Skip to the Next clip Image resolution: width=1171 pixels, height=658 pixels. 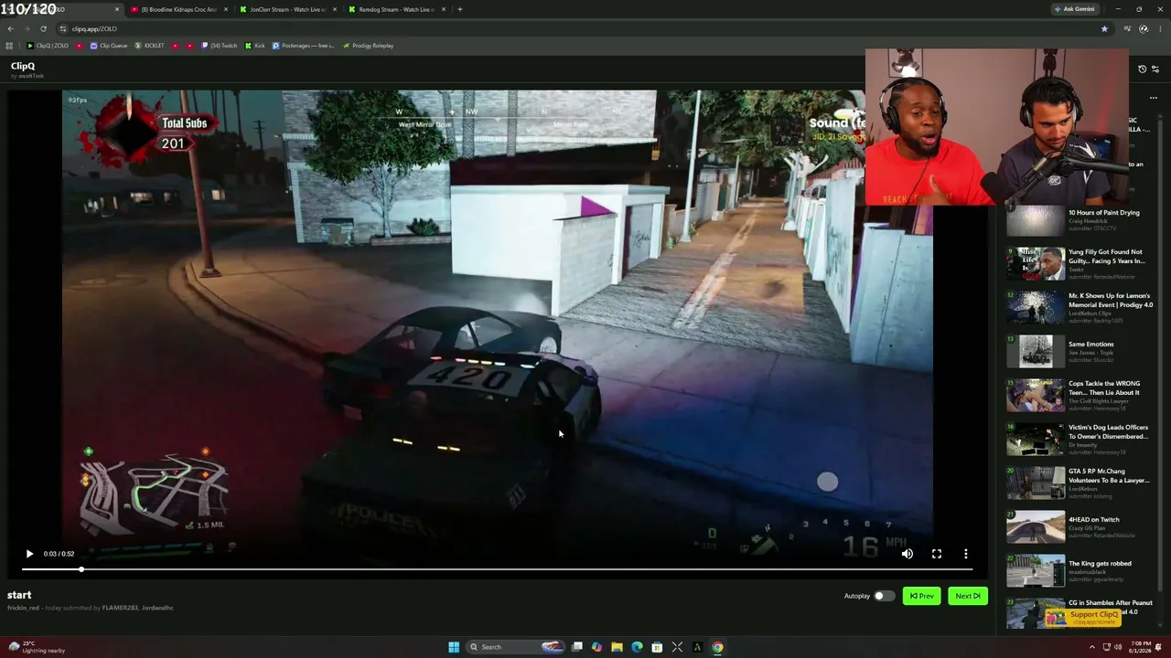point(968,596)
